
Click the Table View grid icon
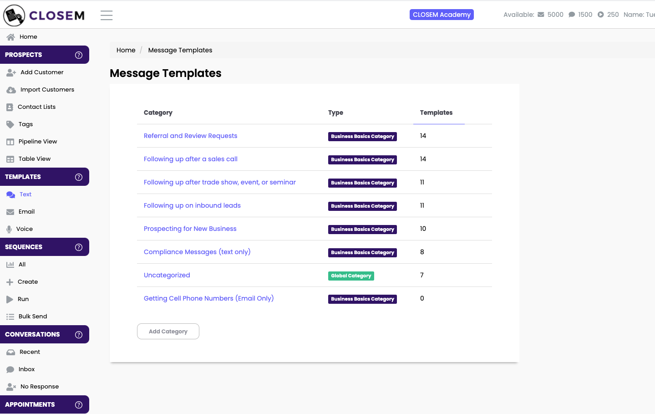[10, 159]
